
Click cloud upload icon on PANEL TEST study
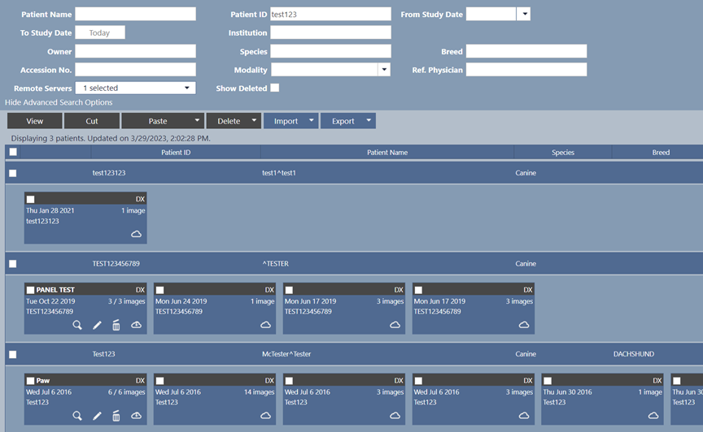tap(136, 325)
